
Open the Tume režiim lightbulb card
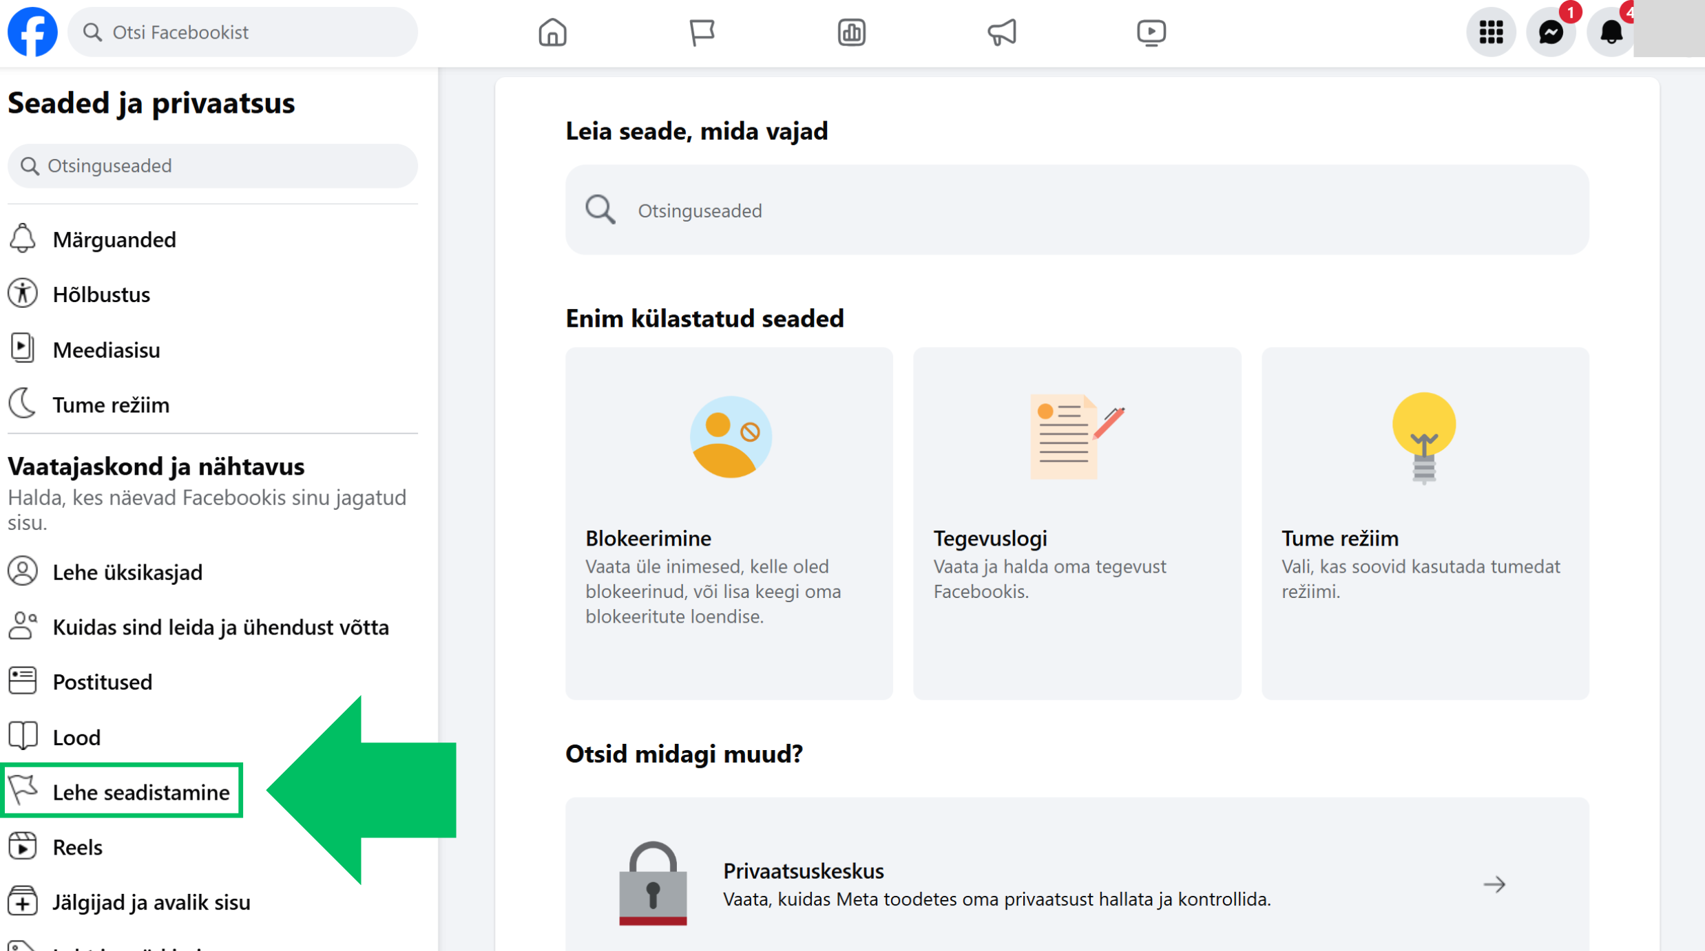pyautogui.click(x=1425, y=523)
